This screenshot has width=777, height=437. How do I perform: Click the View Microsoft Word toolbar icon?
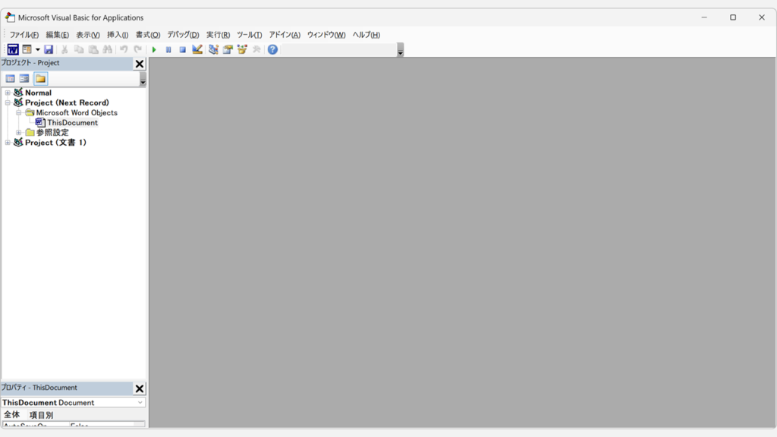13,49
